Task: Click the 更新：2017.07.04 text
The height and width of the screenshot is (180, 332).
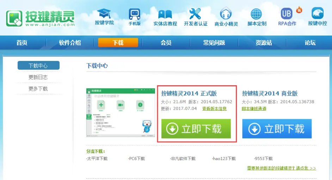Action: pyautogui.click(x=179, y=108)
